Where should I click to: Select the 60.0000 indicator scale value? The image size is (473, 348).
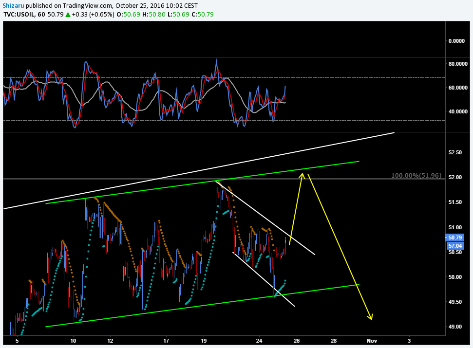(x=458, y=88)
